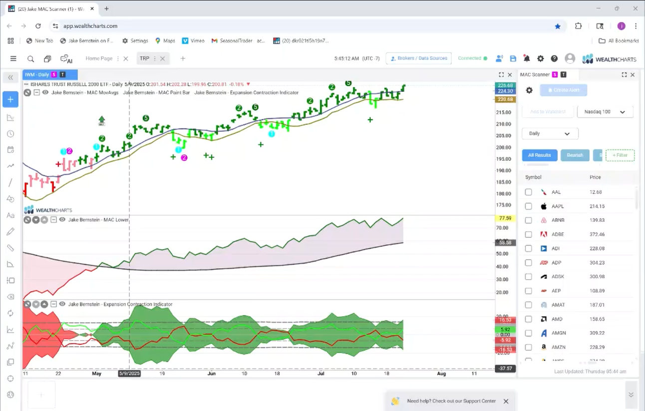645x411 pixels.
Task: Toggle visibility of Expansion Contraction Indicator
Action: click(62, 304)
